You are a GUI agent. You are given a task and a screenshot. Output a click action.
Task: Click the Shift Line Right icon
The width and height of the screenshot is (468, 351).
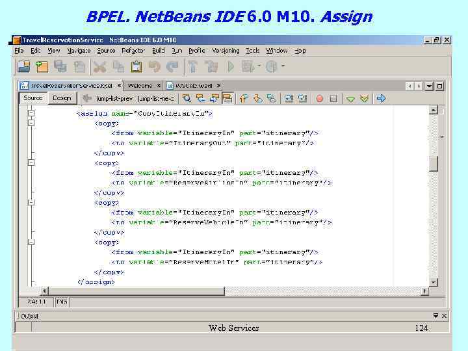click(x=302, y=98)
